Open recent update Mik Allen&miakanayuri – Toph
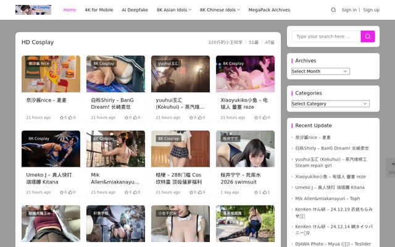This screenshot has width=395, height=247. pos(328,198)
